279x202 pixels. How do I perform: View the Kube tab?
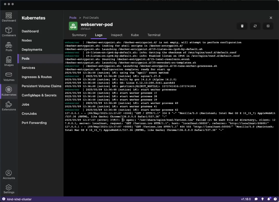point(135,35)
